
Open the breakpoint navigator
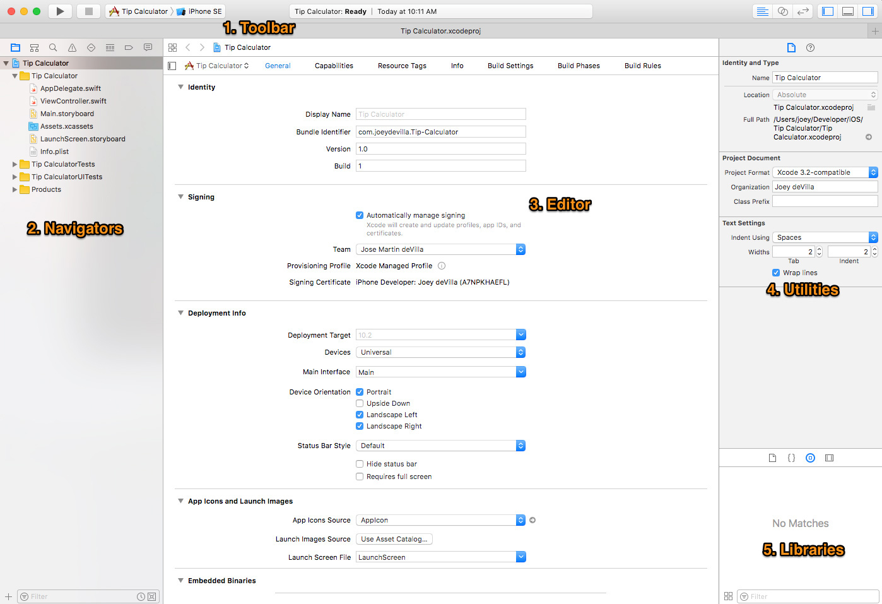129,47
